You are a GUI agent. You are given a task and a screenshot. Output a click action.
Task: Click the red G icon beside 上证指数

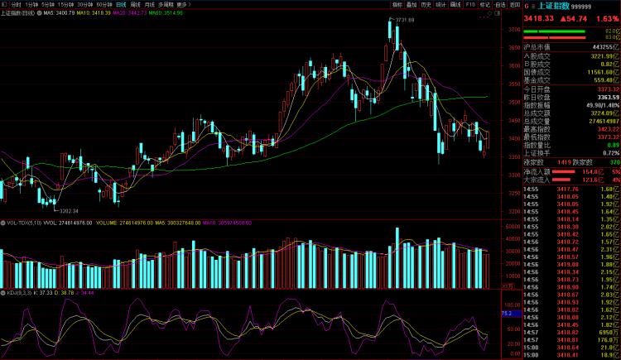tap(526, 5)
